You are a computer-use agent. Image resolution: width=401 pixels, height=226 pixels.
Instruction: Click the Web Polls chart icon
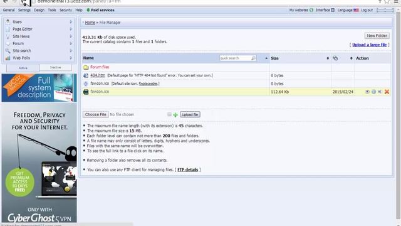click(x=8, y=58)
